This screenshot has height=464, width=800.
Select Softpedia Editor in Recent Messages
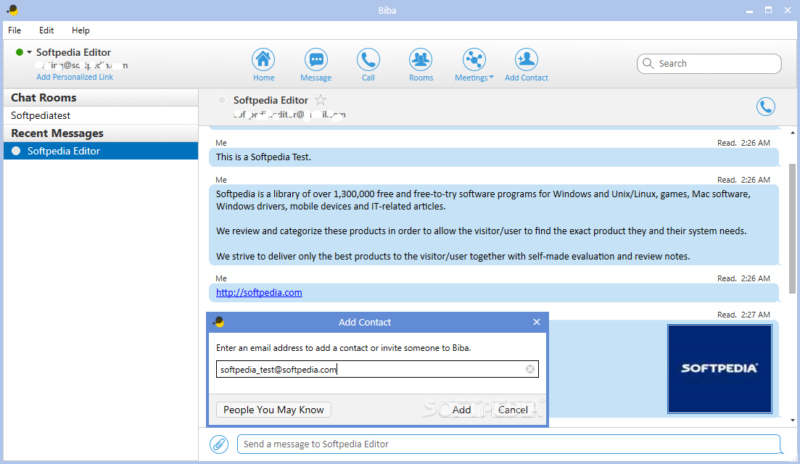[x=101, y=151]
